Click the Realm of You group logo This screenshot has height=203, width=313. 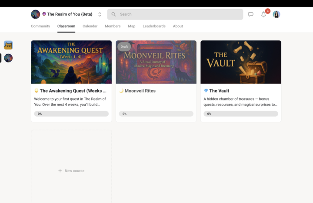(35, 14)
